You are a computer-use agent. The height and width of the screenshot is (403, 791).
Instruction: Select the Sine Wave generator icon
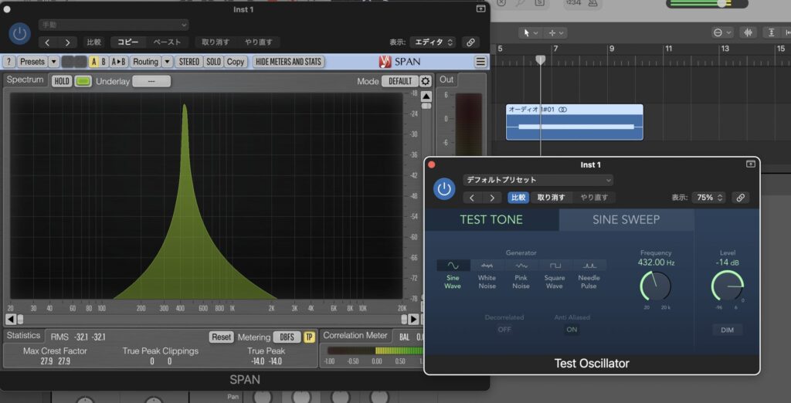453,266
